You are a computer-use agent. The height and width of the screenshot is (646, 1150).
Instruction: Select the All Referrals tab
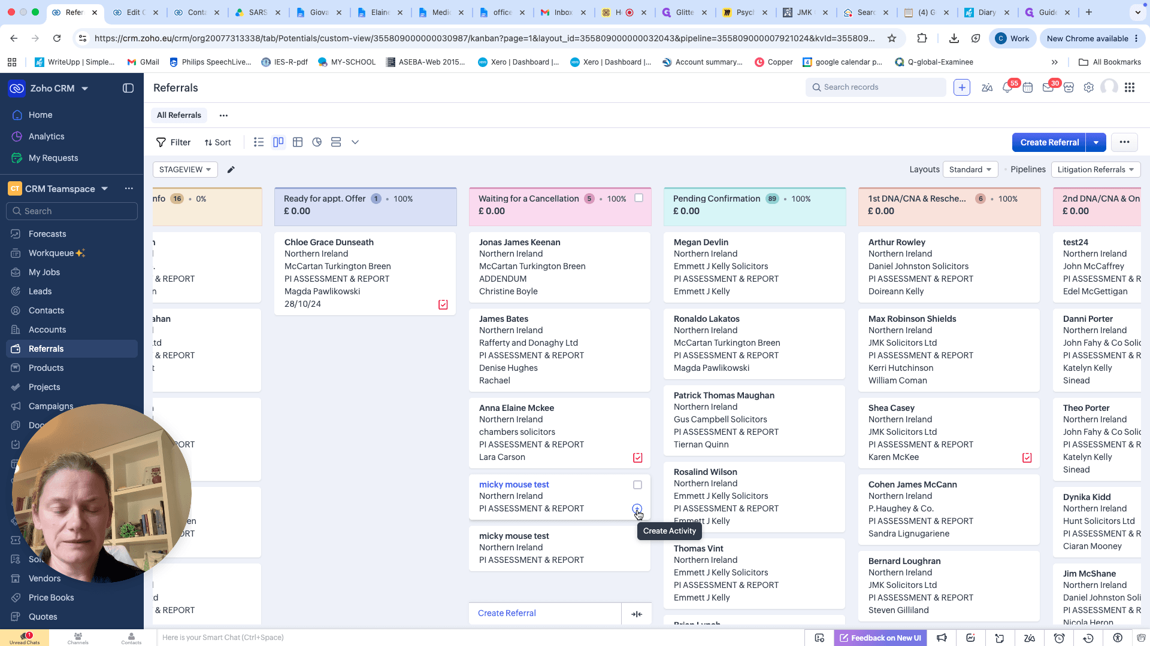pos(179,115)
